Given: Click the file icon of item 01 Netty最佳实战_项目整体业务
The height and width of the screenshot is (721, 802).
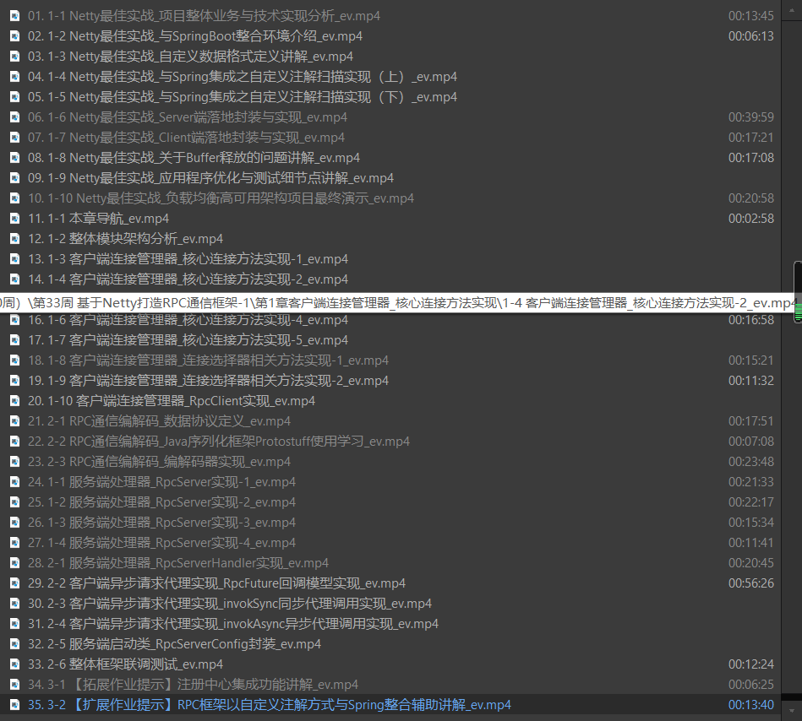Looking at the screenshot, I should click(x=15, y=16).
